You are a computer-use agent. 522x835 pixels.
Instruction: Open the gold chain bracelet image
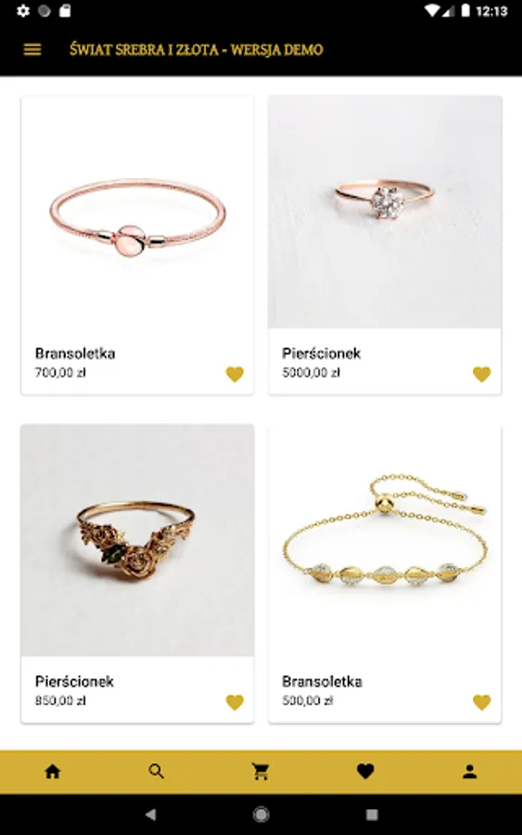(x=385, y=540)
